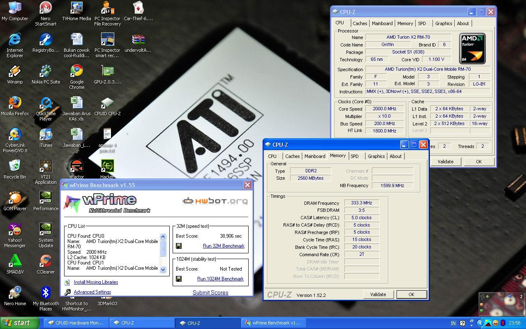Viewport: 526px width, 329px height.
Task: Open Mainboard tab in front CPU-Z window
Action: click(315, 156)
